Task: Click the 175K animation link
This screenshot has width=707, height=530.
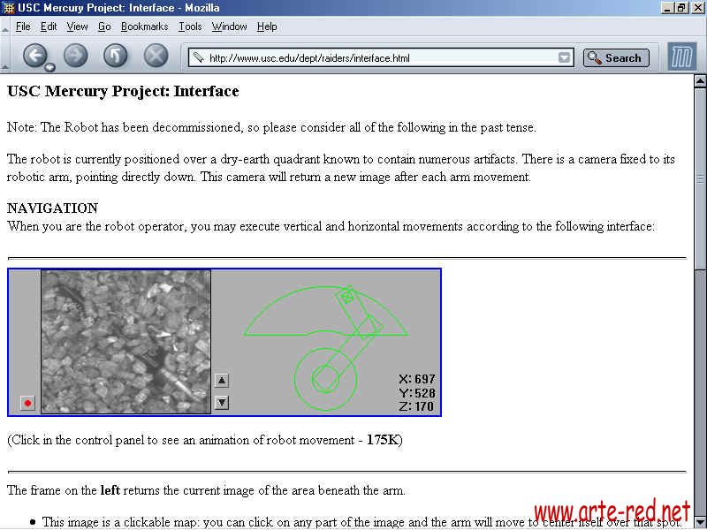Action: (383, 440)
